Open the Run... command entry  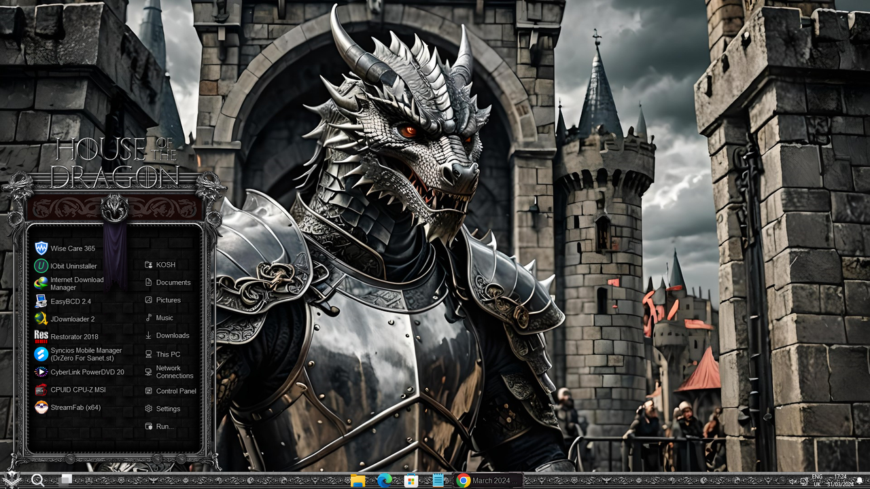(x=160, y=427)
